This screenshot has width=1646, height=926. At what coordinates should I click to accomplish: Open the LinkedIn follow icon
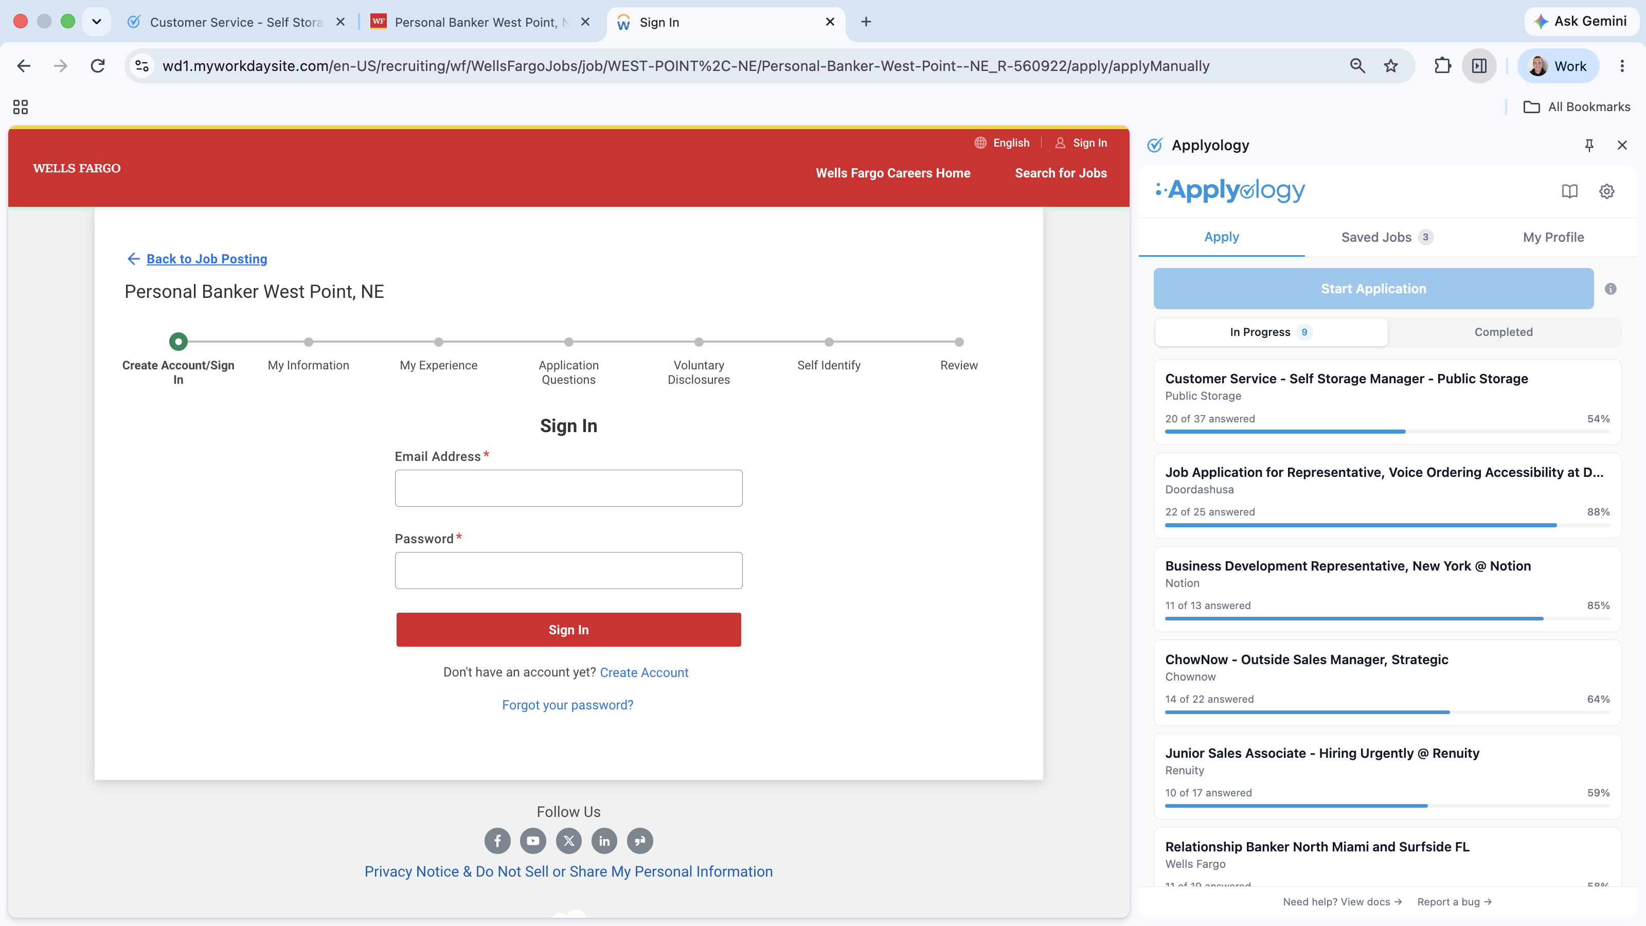click(604, 841)
